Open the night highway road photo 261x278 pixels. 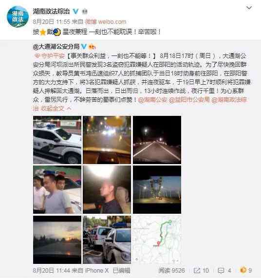pyautogui.click(x=157, y=140)
